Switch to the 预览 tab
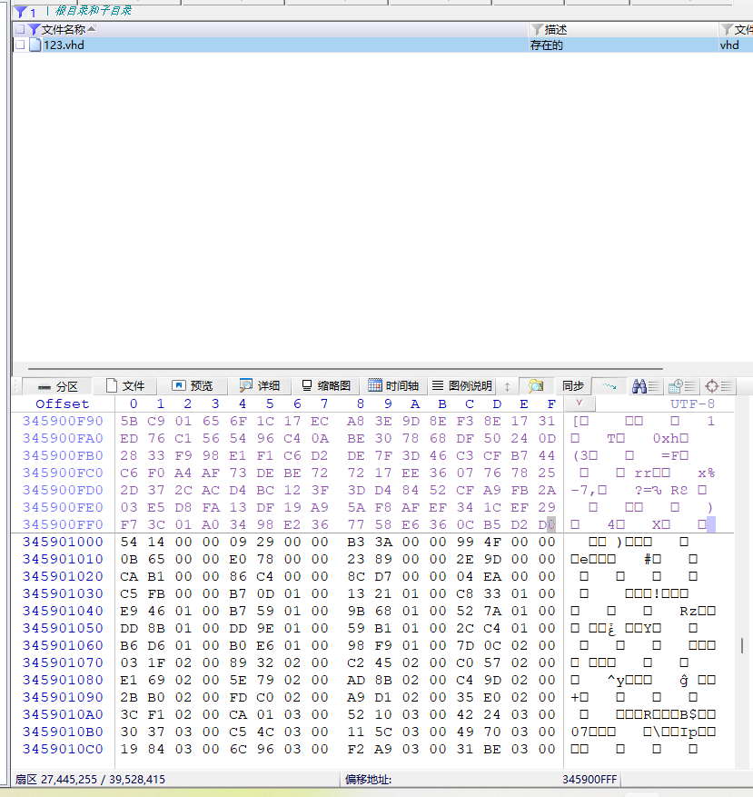Image resolution: width=753 pixels, height=797 pixels. [x=192, y=386]
